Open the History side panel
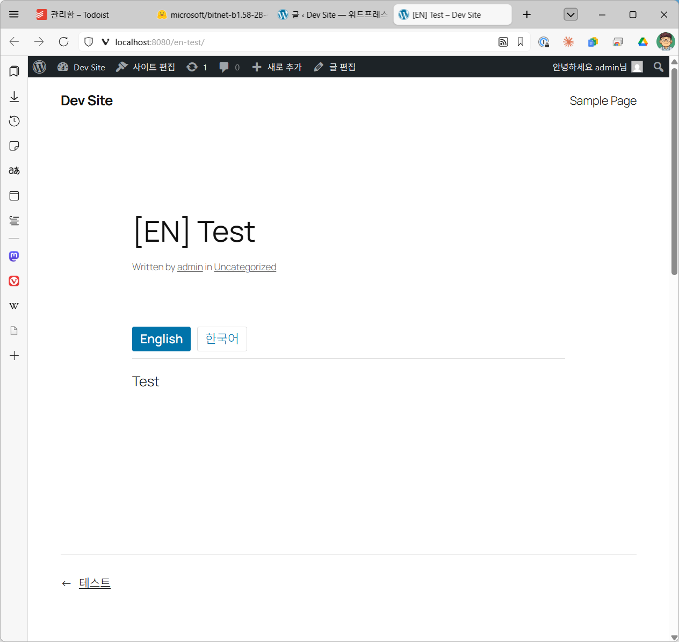Image resolution: width=679 pixels, height=642 pixels. click(x=14, y=121)
